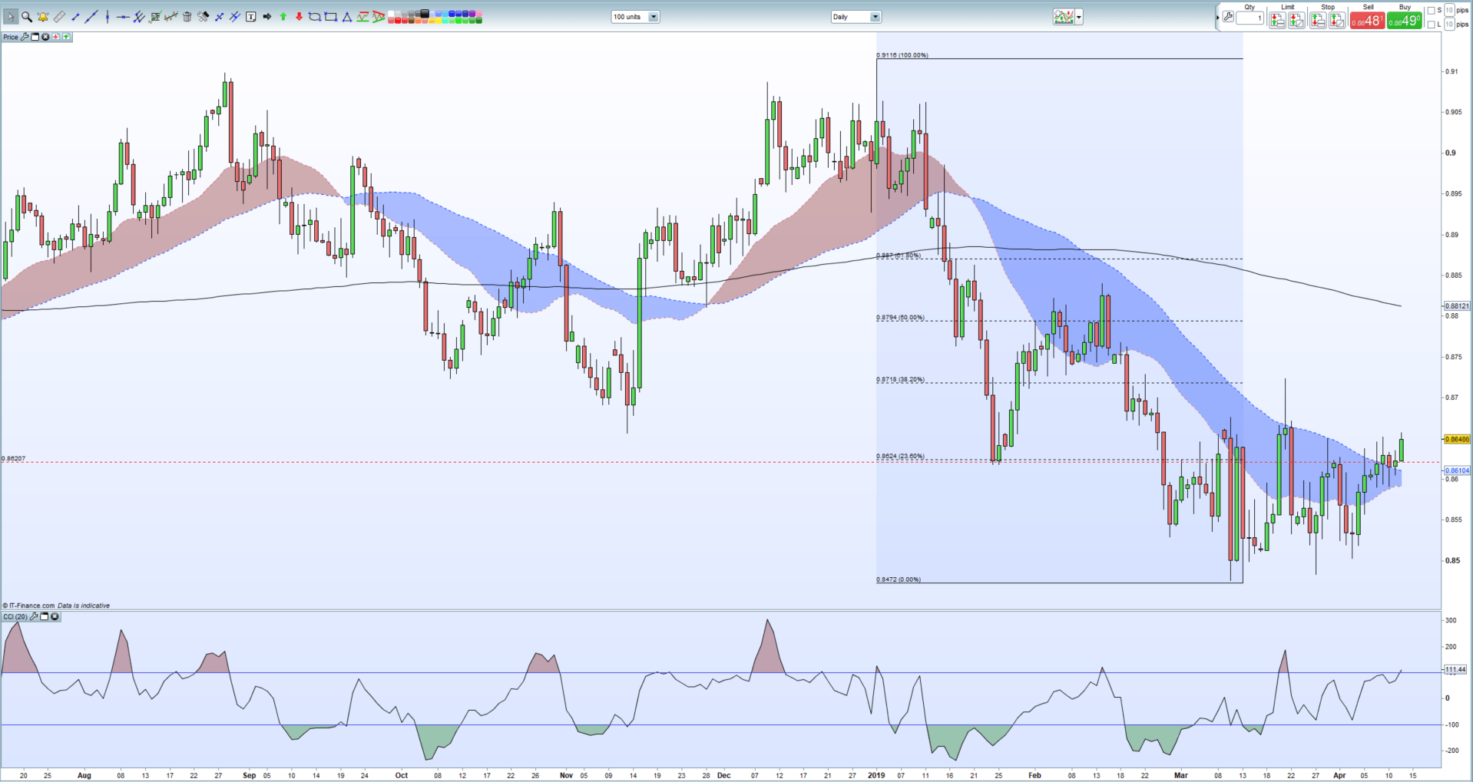Select the triangle drawing tool
The image size is (1473, 782).
coord(346,16)
